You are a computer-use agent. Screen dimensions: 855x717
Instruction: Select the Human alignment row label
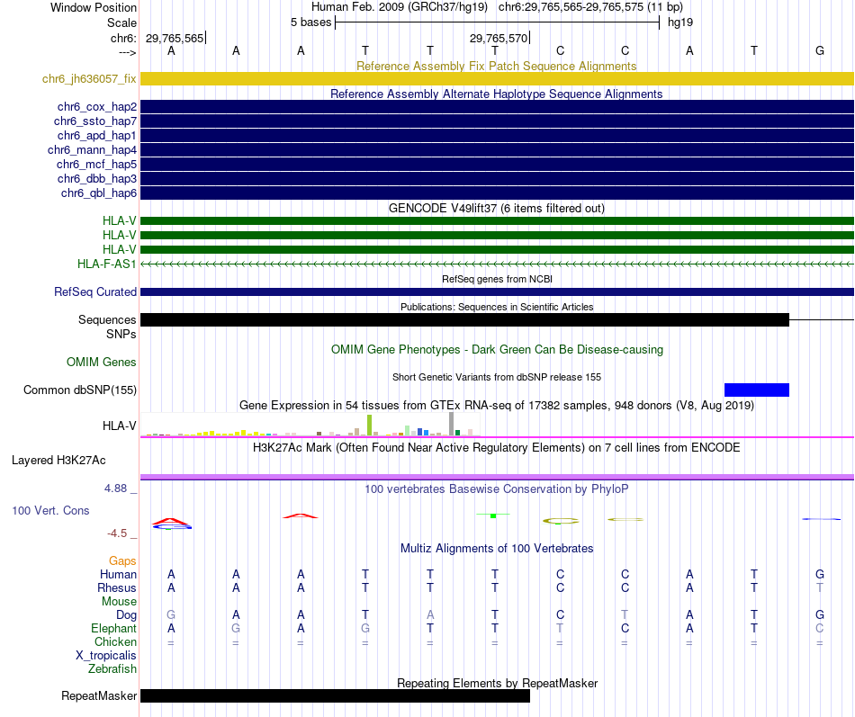pos(118,574)
